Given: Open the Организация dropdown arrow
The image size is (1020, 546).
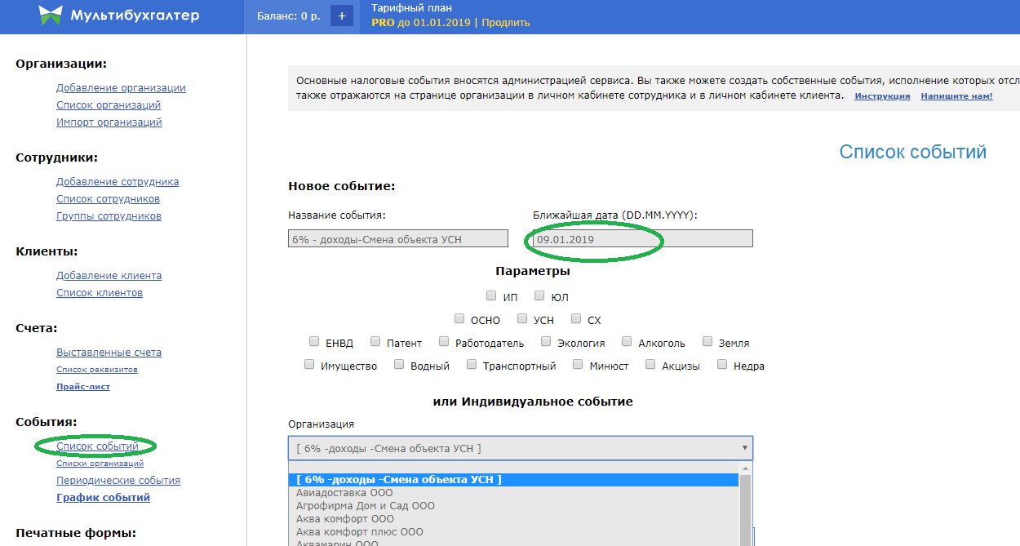Looking at the screenshot, I should [x=743, y=448].
